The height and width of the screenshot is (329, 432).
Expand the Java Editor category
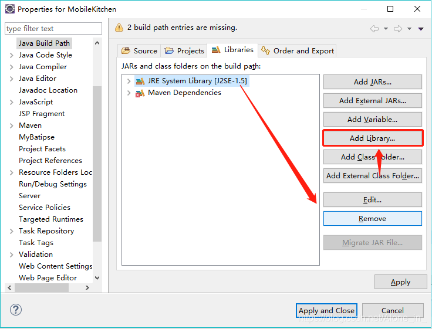tap(11, 79)
